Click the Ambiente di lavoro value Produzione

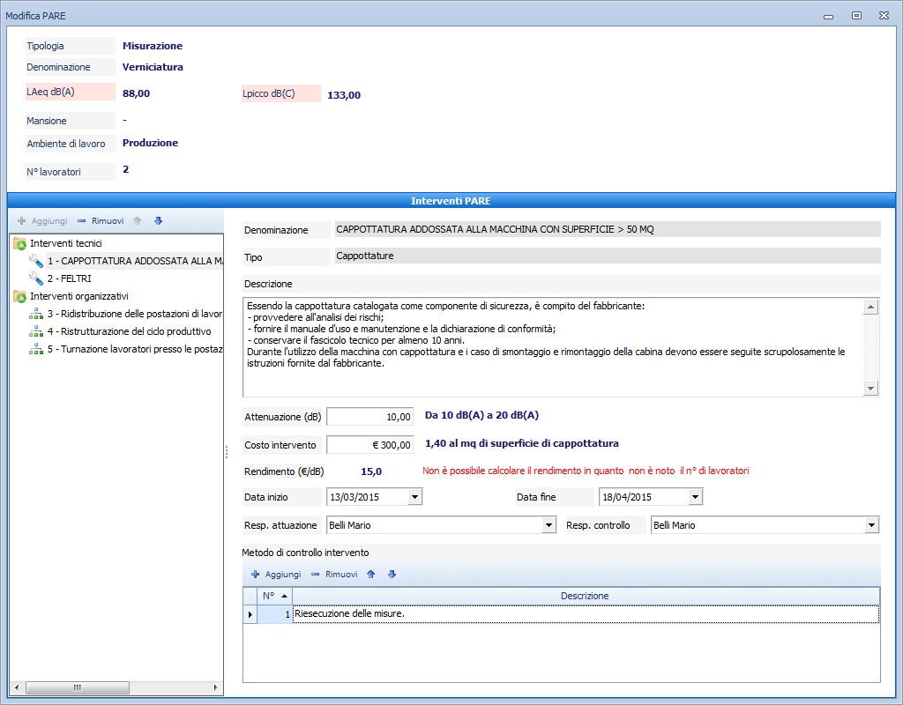point(150,143)
